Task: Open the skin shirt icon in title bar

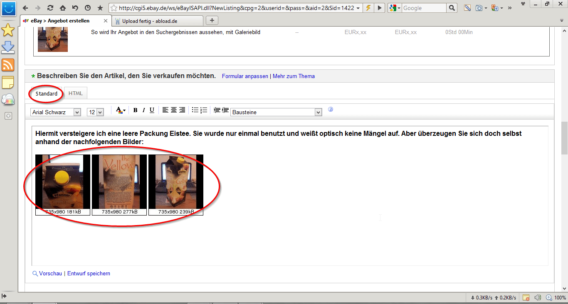Action: tap(523, 4)
